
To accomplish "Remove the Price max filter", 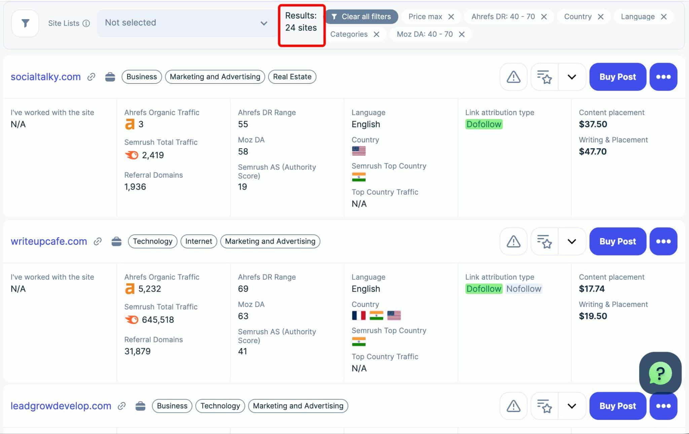I will [451, 17].
